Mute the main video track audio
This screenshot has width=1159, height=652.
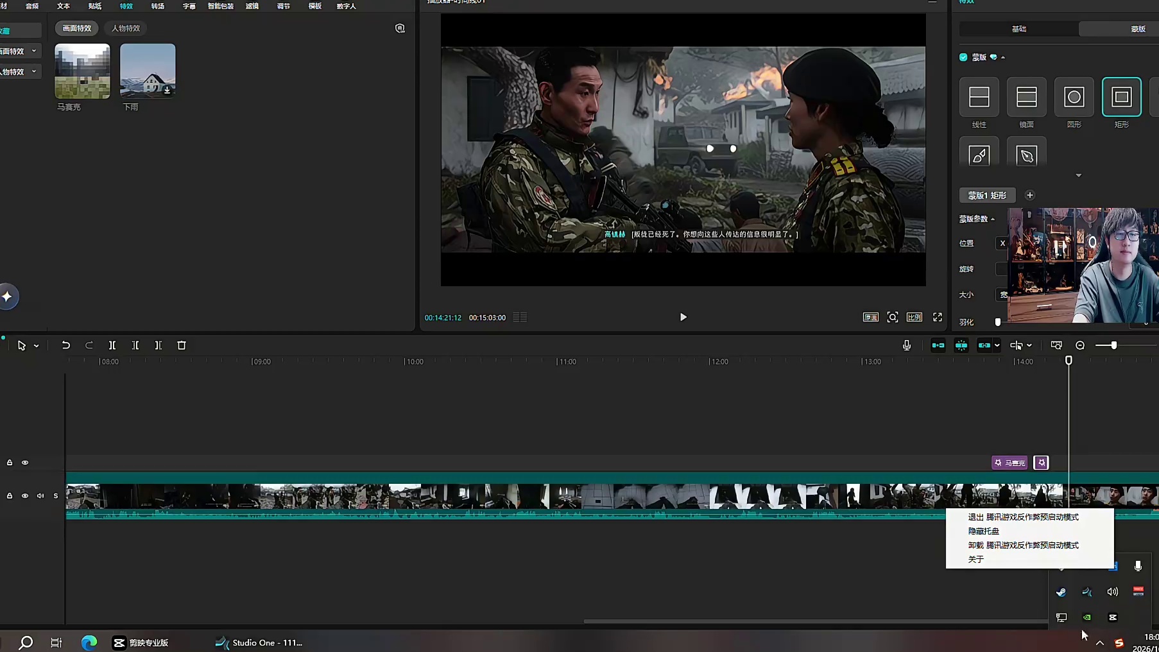(x=40, y=496)
